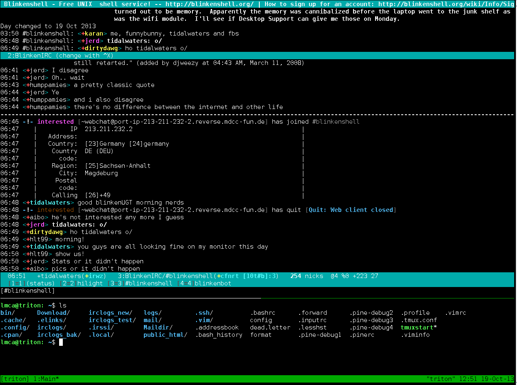Viewport: 517px width, 385px height.
Task: Click the 254 nicks count in statusbar
Action: click(307, 276)
